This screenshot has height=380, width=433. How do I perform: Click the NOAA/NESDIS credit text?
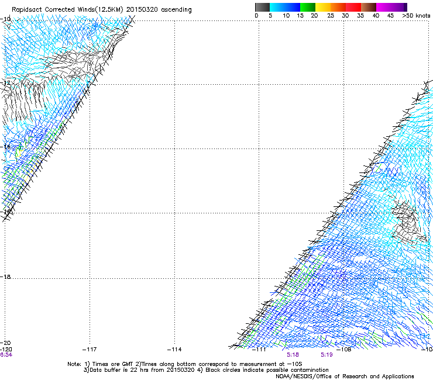pyautogui.click(x=345, y=376)
